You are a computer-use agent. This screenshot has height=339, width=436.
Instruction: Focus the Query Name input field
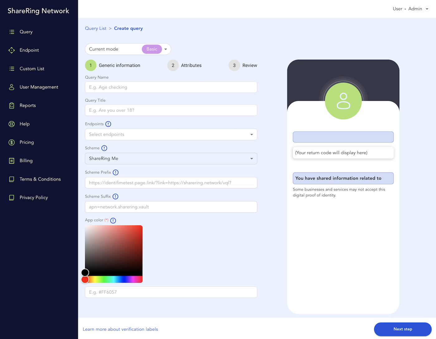pyautogui.click(x=171, y=87)
